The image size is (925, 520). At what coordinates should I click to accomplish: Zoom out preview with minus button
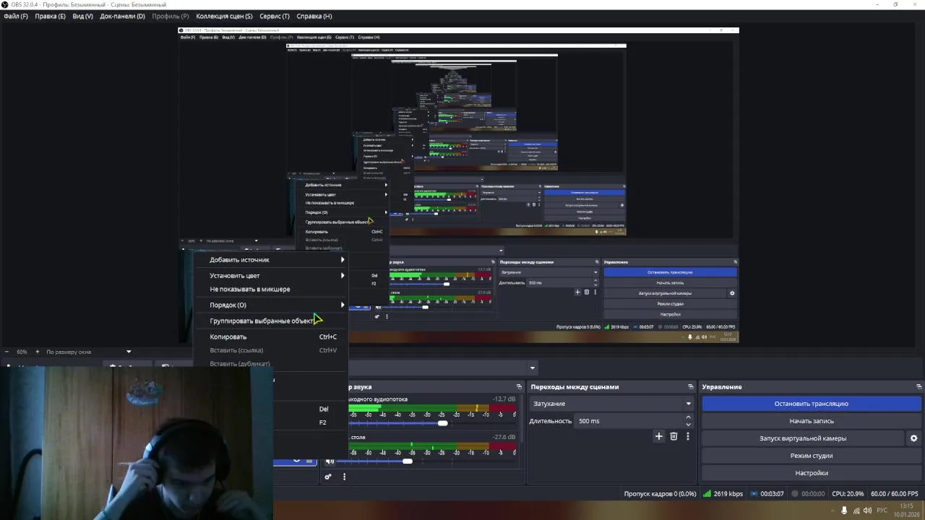coord(8,352)
